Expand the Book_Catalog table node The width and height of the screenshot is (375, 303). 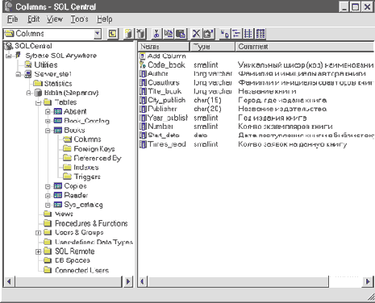[48, 121]
